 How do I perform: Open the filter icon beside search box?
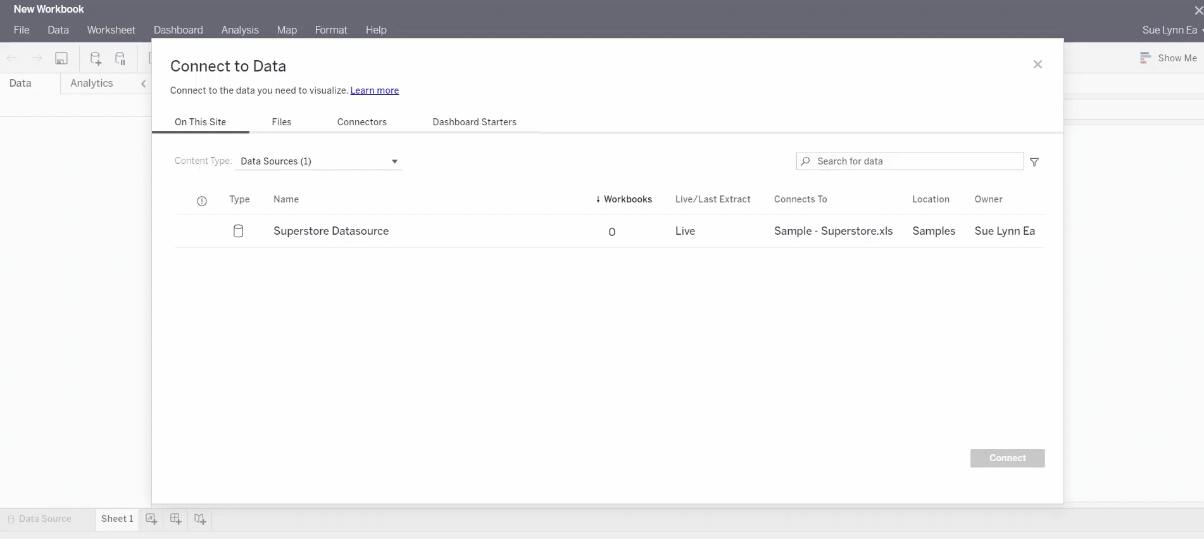(1034, 162)
